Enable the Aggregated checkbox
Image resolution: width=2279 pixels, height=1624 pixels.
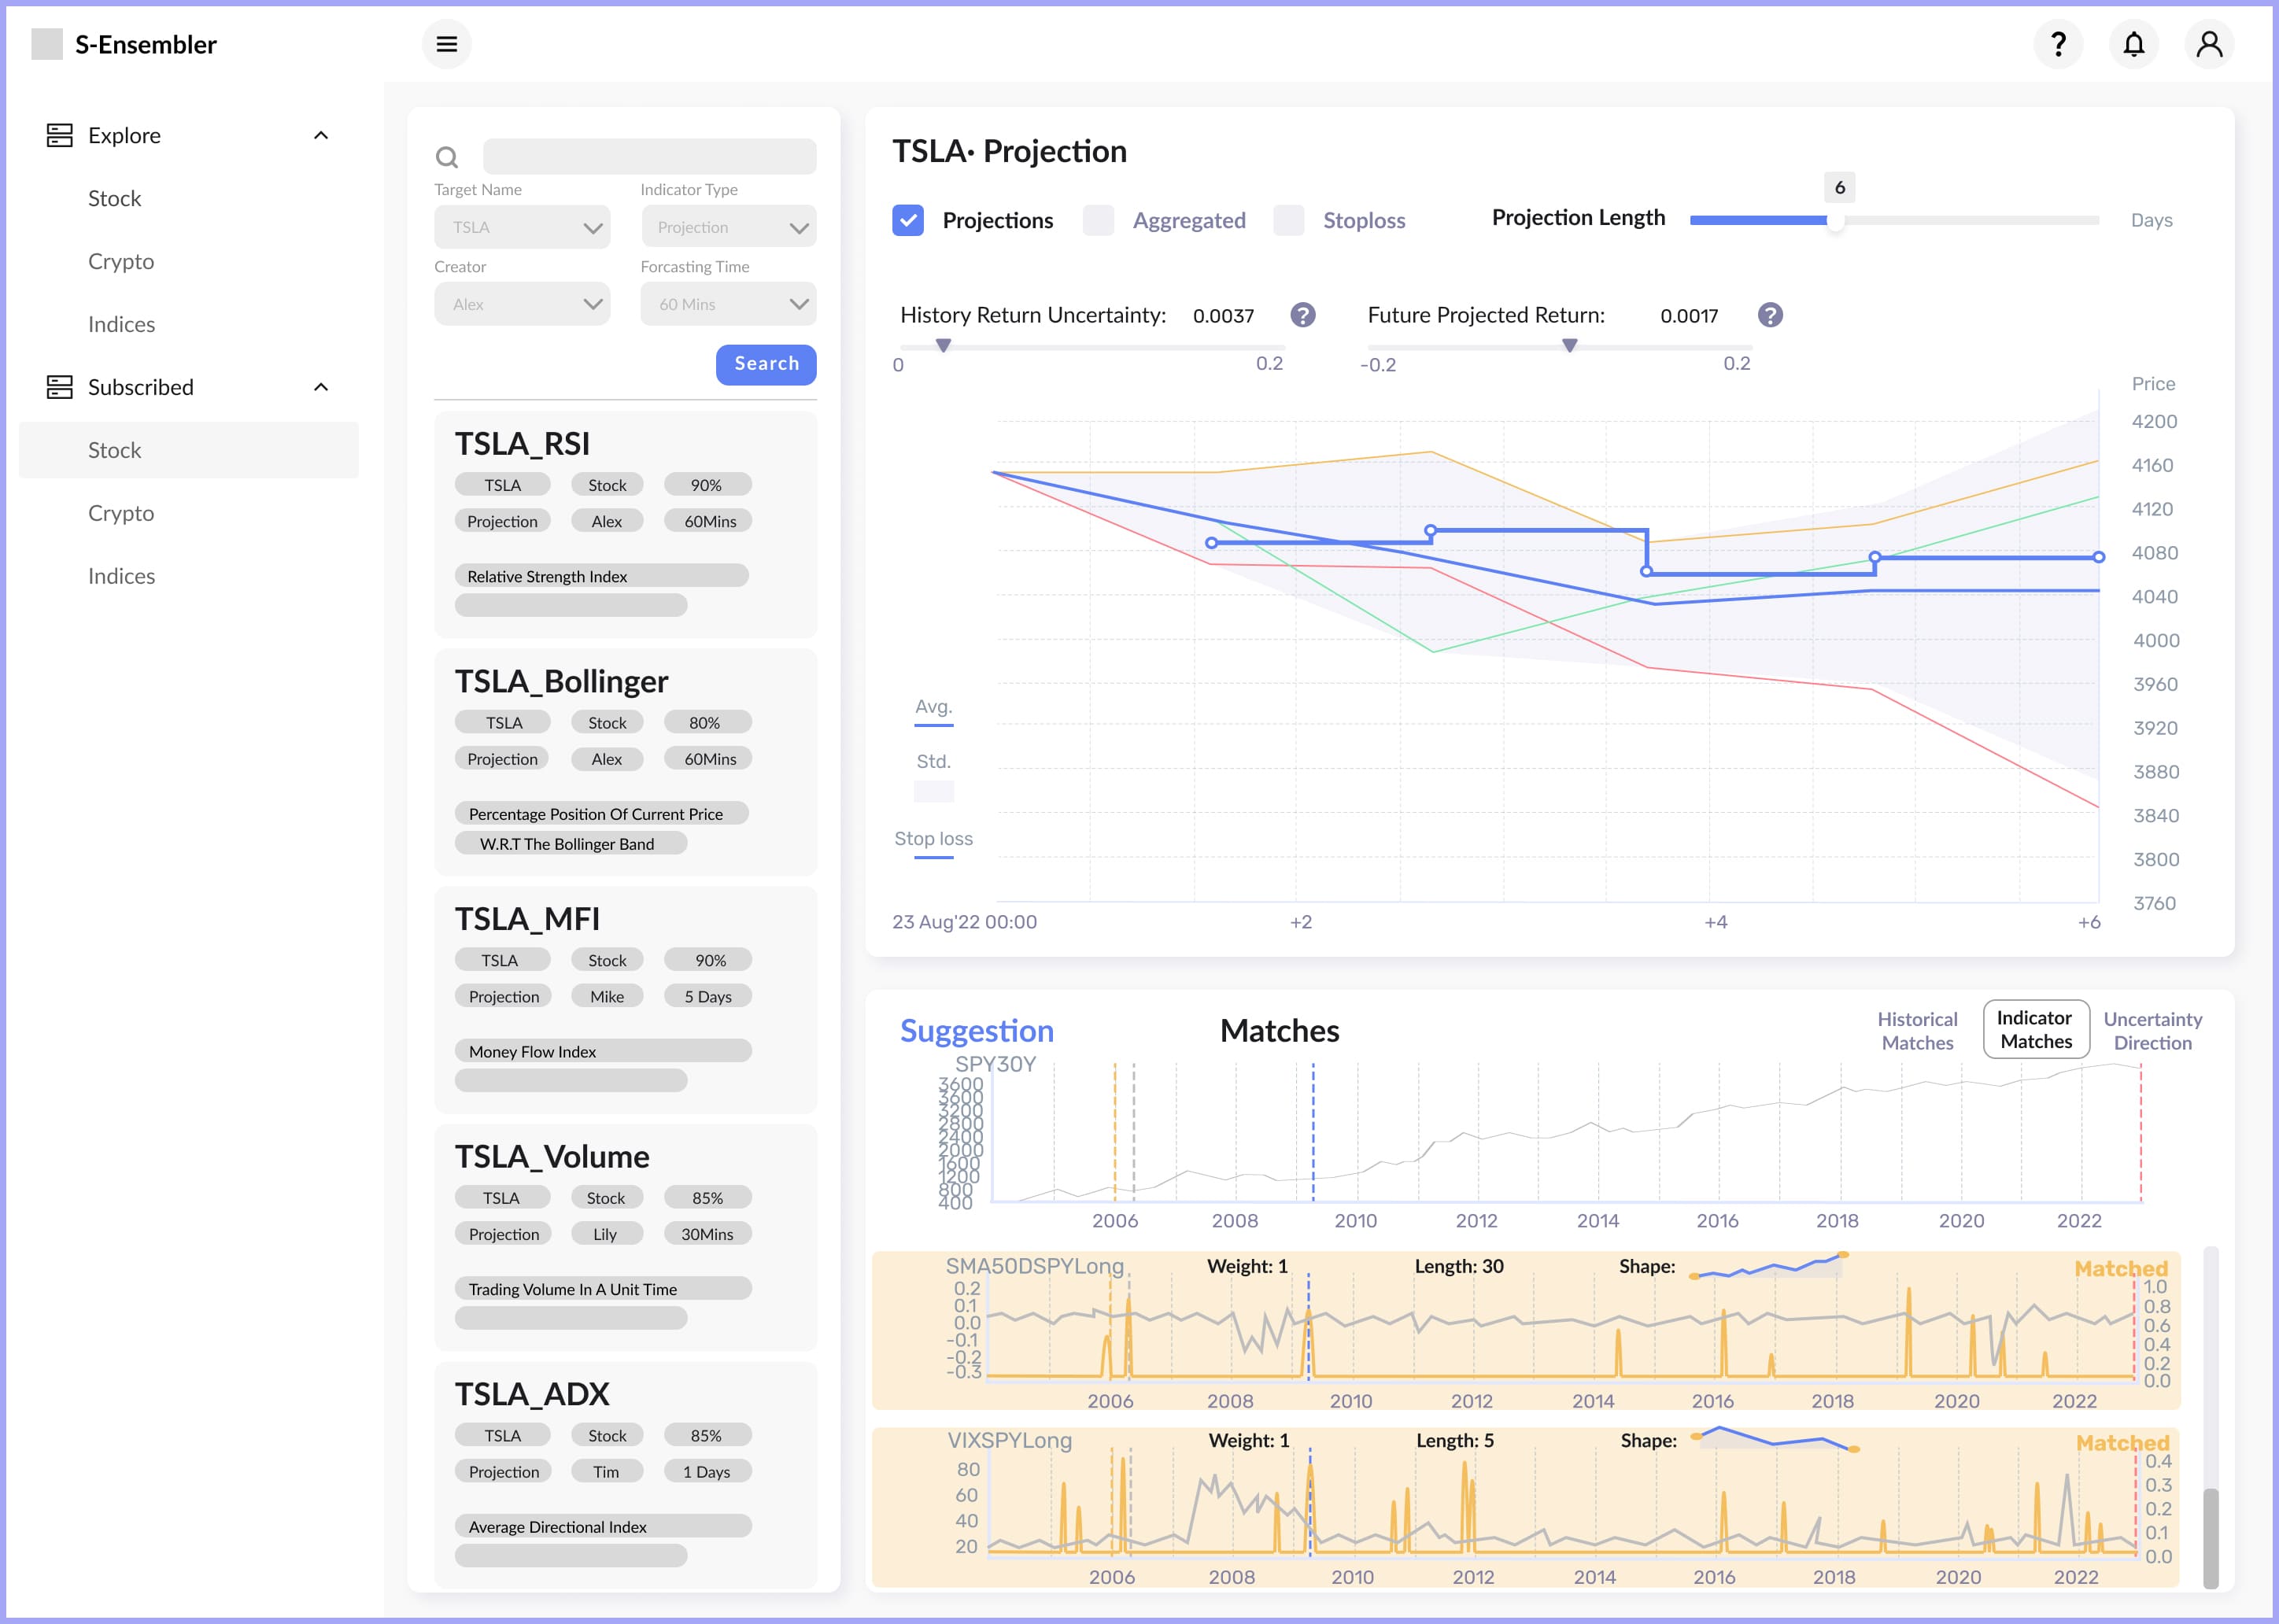pos(1098,220)
